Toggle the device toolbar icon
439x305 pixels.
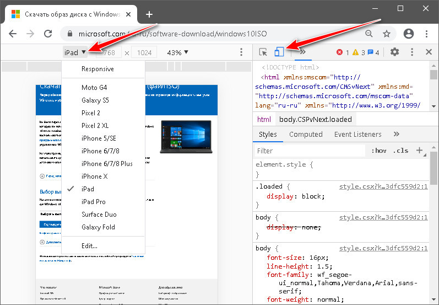pyautogui.click(x=279, y=52)
